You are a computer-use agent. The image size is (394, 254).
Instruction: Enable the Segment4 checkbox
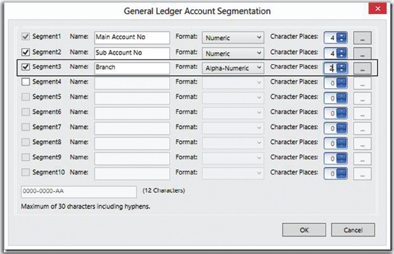[x=26, y=82]
